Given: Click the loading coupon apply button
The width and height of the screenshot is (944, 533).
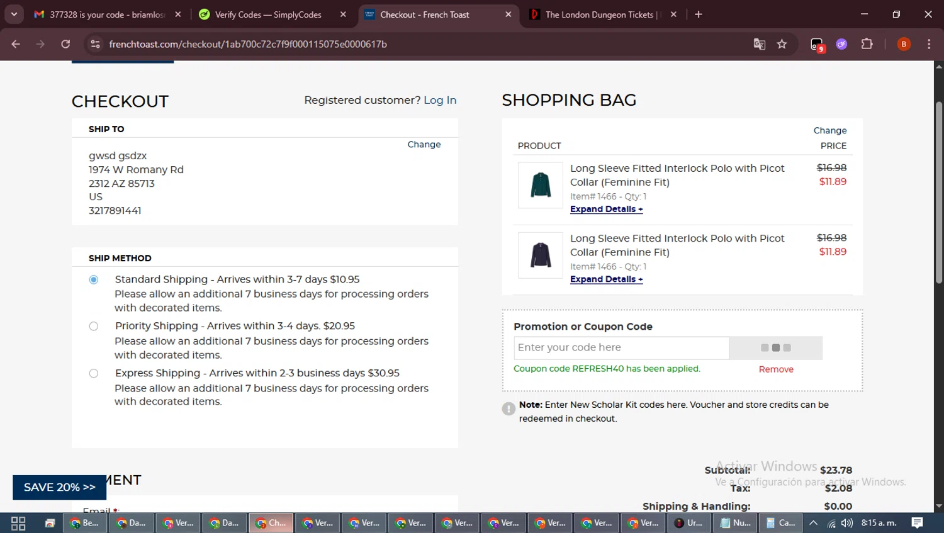Looking at the screenshot, I should 776,348.
